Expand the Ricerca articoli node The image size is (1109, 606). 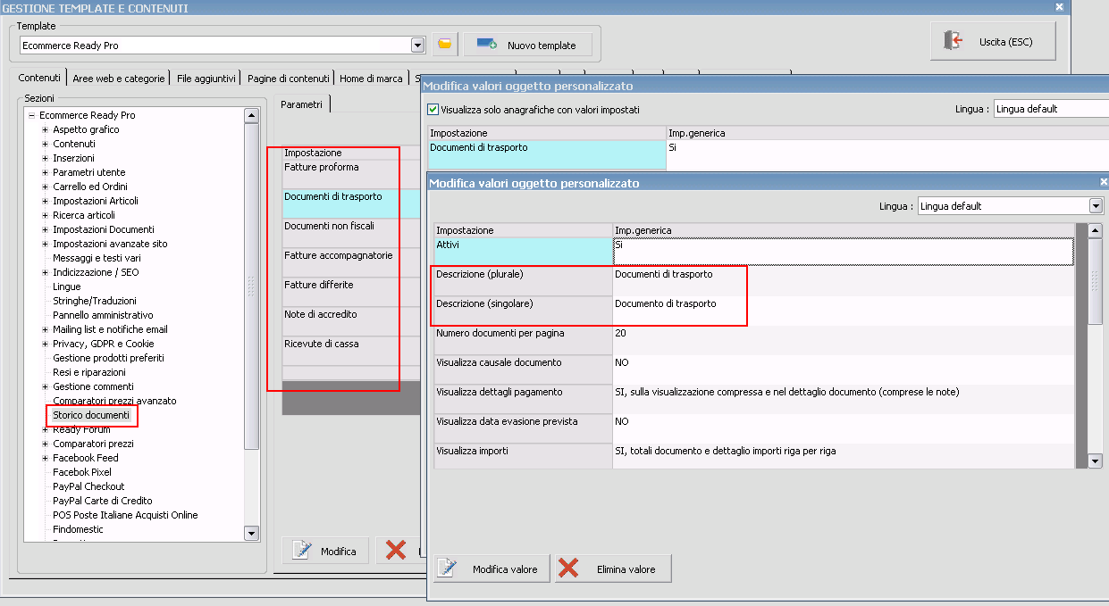(x=45, y=215)
